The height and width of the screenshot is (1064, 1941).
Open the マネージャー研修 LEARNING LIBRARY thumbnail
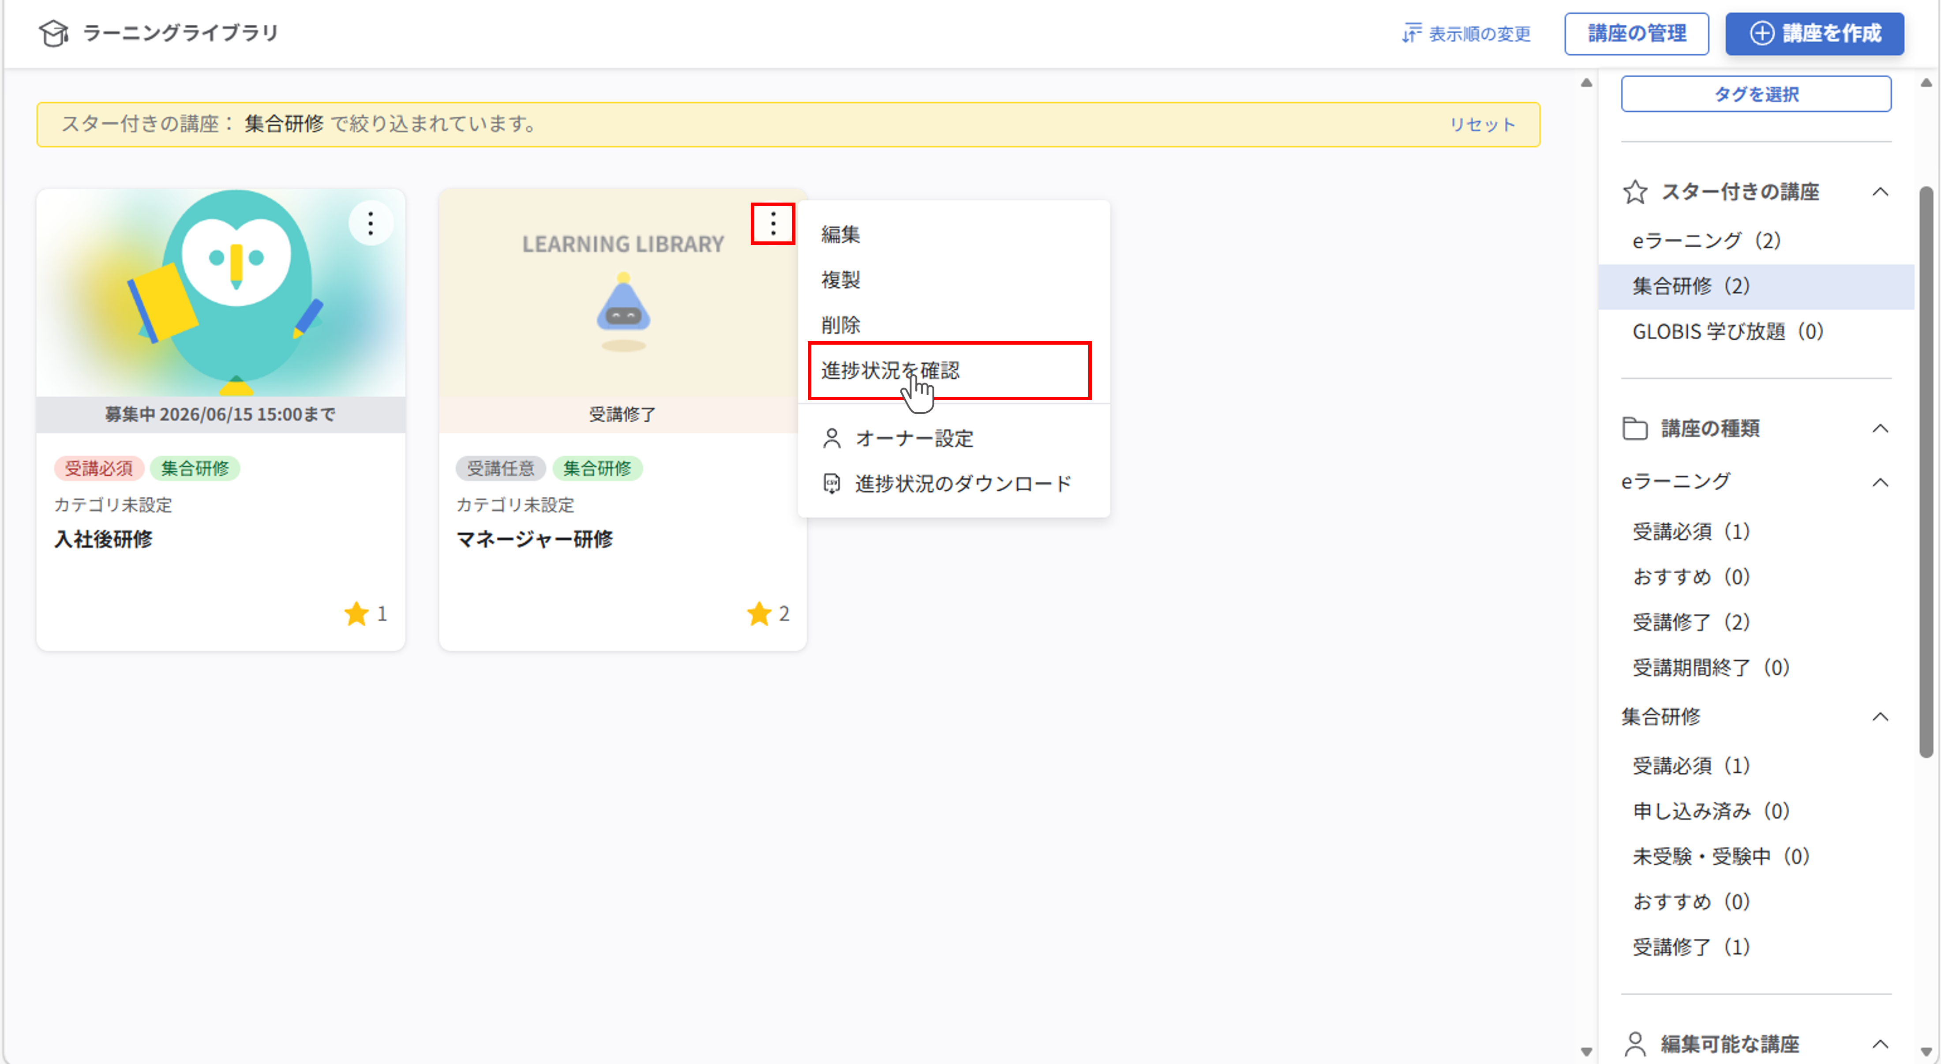[x=622, y=293]
